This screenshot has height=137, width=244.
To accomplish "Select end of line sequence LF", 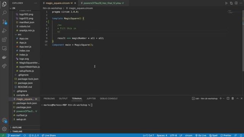I will (181, 135).
